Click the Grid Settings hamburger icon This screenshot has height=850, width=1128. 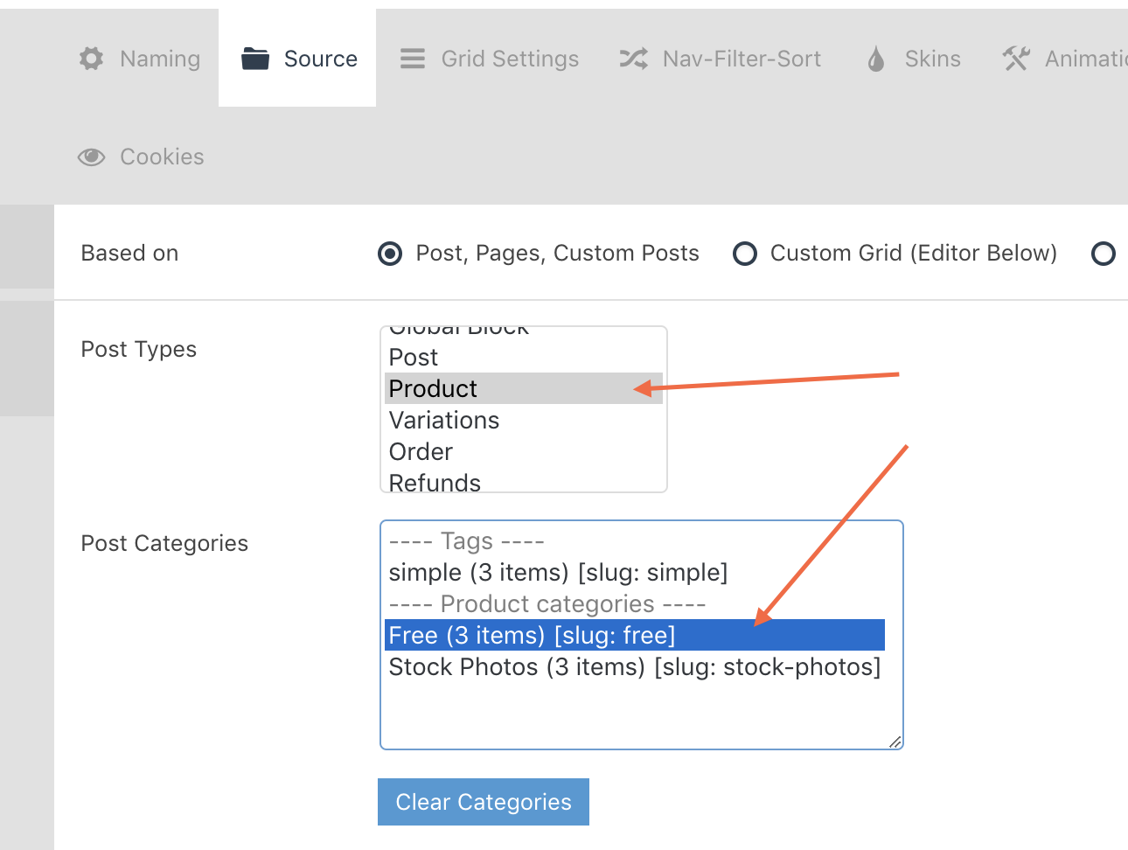tap(413, 59)
